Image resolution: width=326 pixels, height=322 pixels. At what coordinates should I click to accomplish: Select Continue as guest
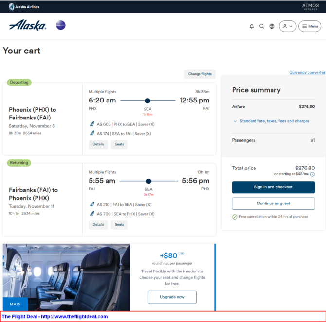(x=273, y=203)
